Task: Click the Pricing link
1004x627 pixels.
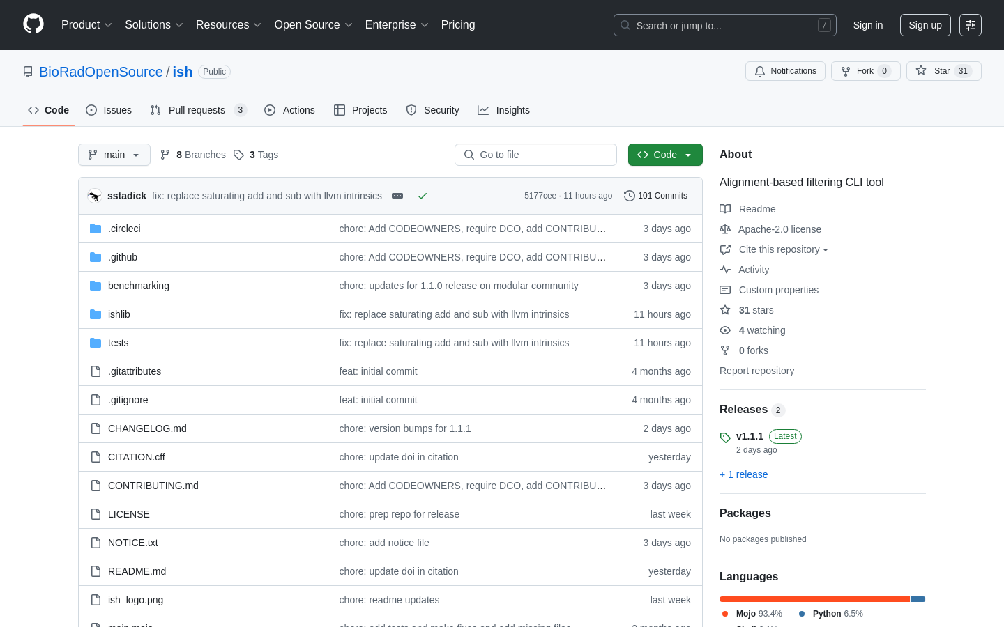Action: click(x=458, y=25)
